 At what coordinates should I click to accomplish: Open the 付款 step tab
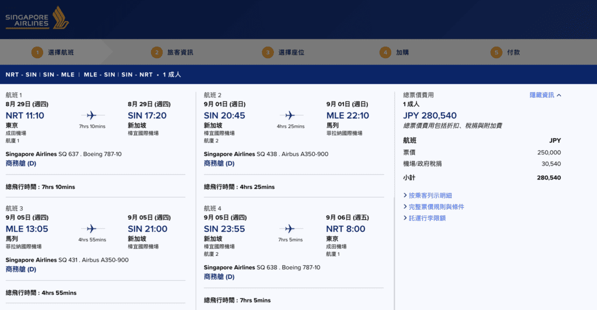pyautogui.click(x=513, y=52)
